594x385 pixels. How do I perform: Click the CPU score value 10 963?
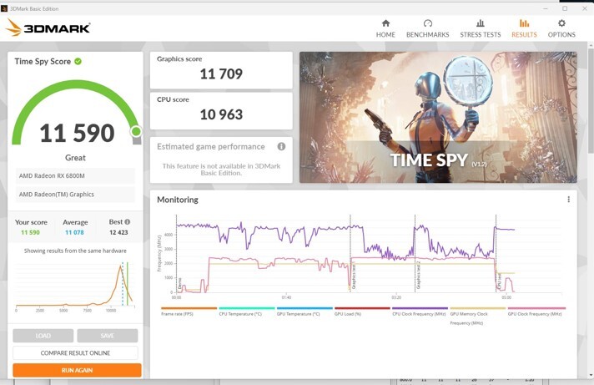pyautogui.click(x=221, y=114)
